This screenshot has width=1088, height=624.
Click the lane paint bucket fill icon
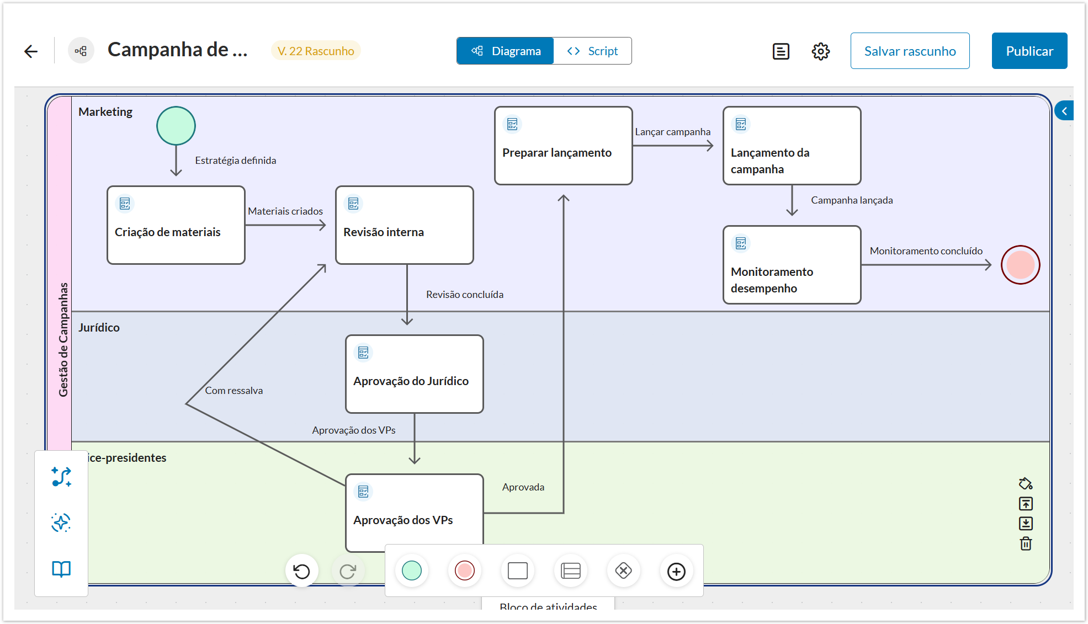coord(1026,484)
